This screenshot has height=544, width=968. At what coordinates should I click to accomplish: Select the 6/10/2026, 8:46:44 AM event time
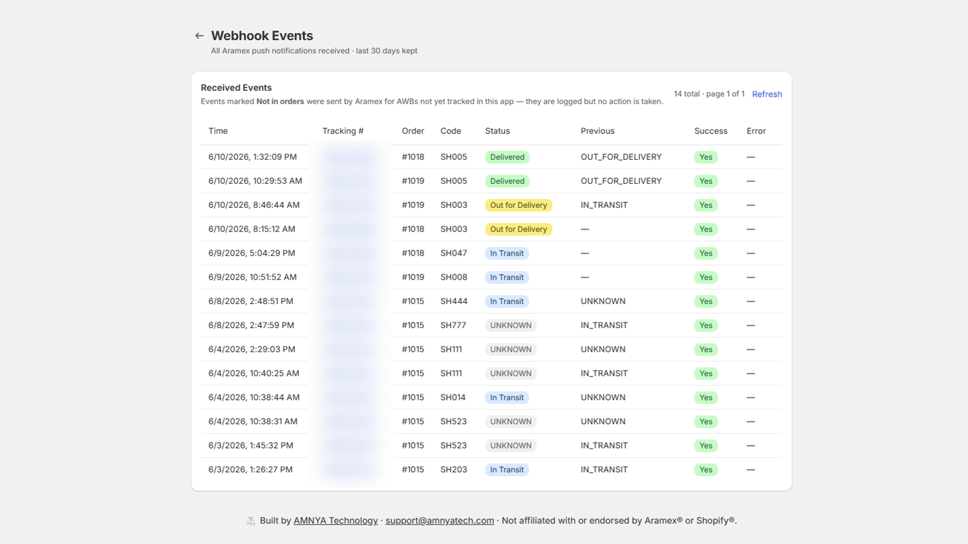tap(254, 206)
